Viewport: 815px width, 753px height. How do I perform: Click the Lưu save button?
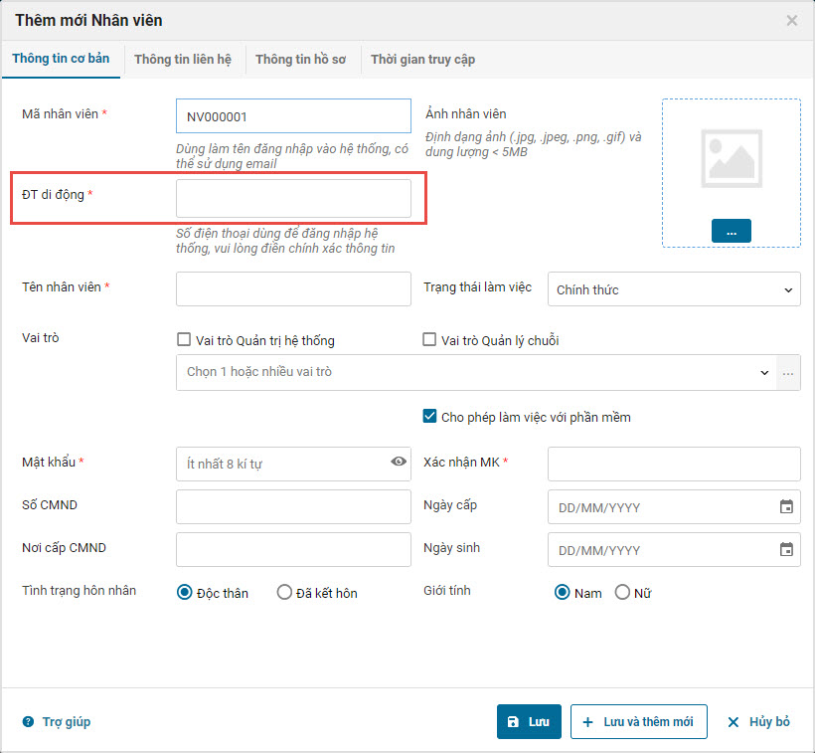click(x=529, y=722)
